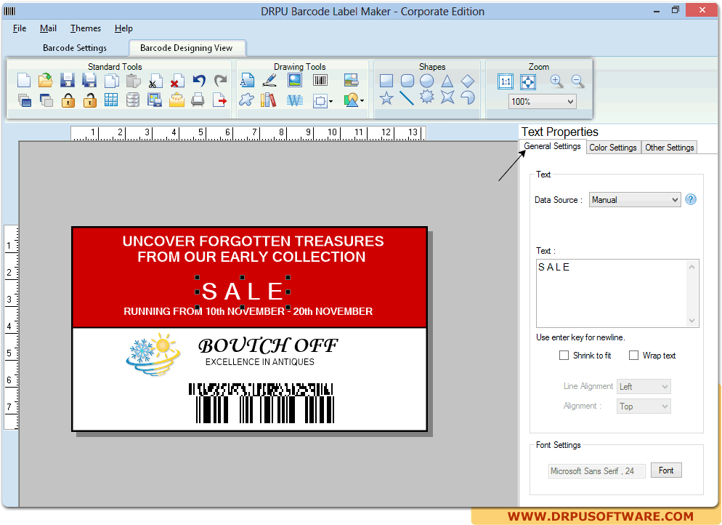The height and width of the screenshot is (525, 722).
Task: Click the Copy icon in Standard Tools
Action: tap(111, 81)
